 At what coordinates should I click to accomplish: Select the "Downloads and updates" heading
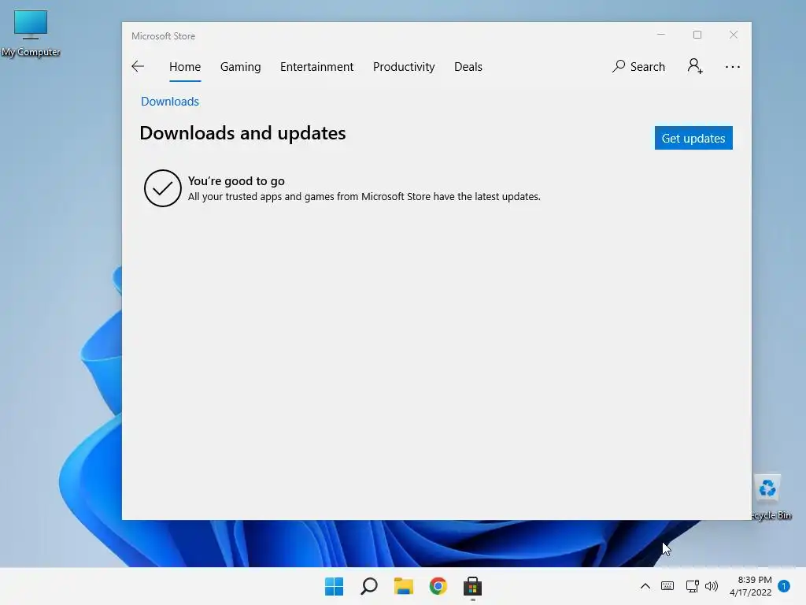click(x=242, y=133)
